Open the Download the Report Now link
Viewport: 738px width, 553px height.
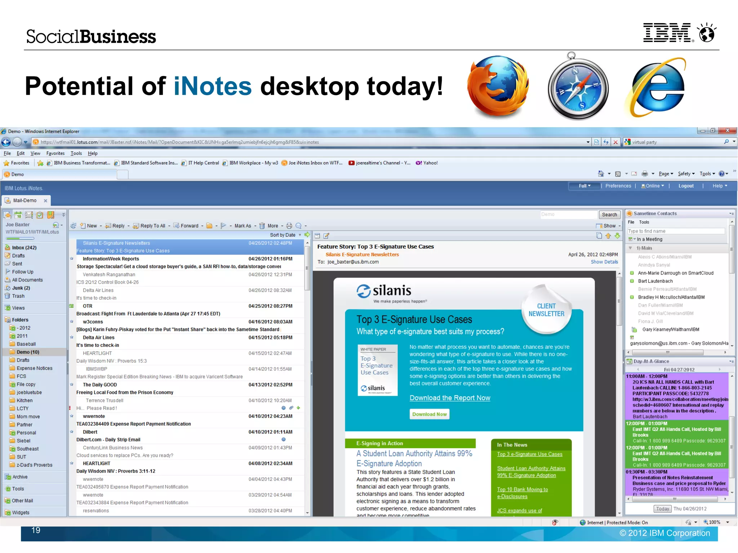tap(450, 398)
